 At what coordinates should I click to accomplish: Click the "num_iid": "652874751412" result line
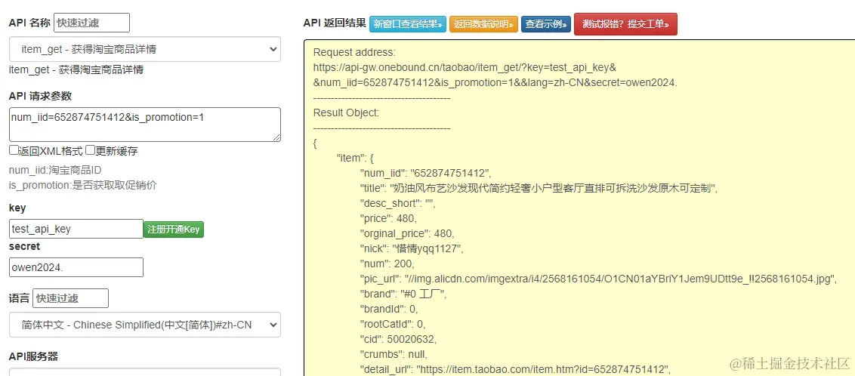(425, 174)
